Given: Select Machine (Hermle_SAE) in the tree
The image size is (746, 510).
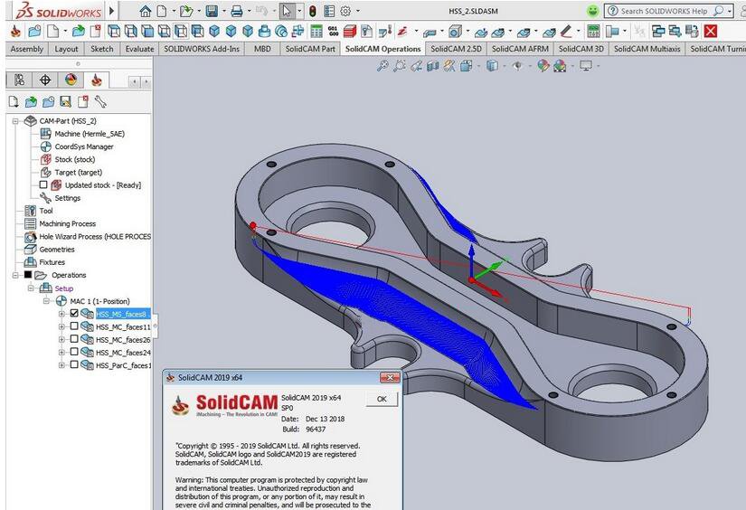Looking at the screenshot, I should tap(90, 134).
